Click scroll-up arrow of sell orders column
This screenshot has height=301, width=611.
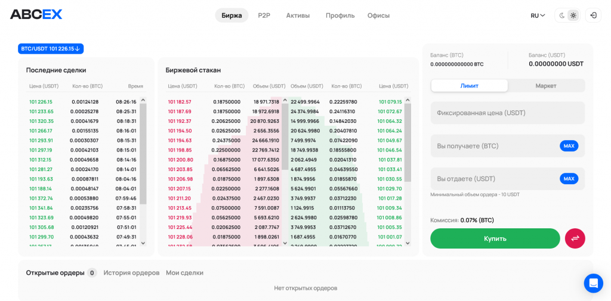pos(285,101)
